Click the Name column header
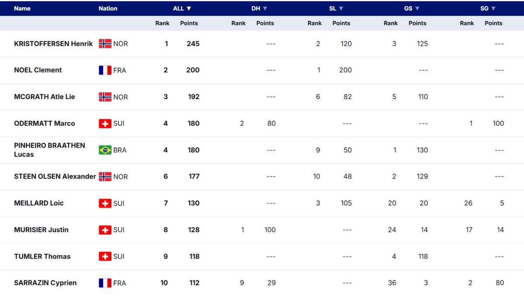The image size is (524, 296). coord(22,8)
